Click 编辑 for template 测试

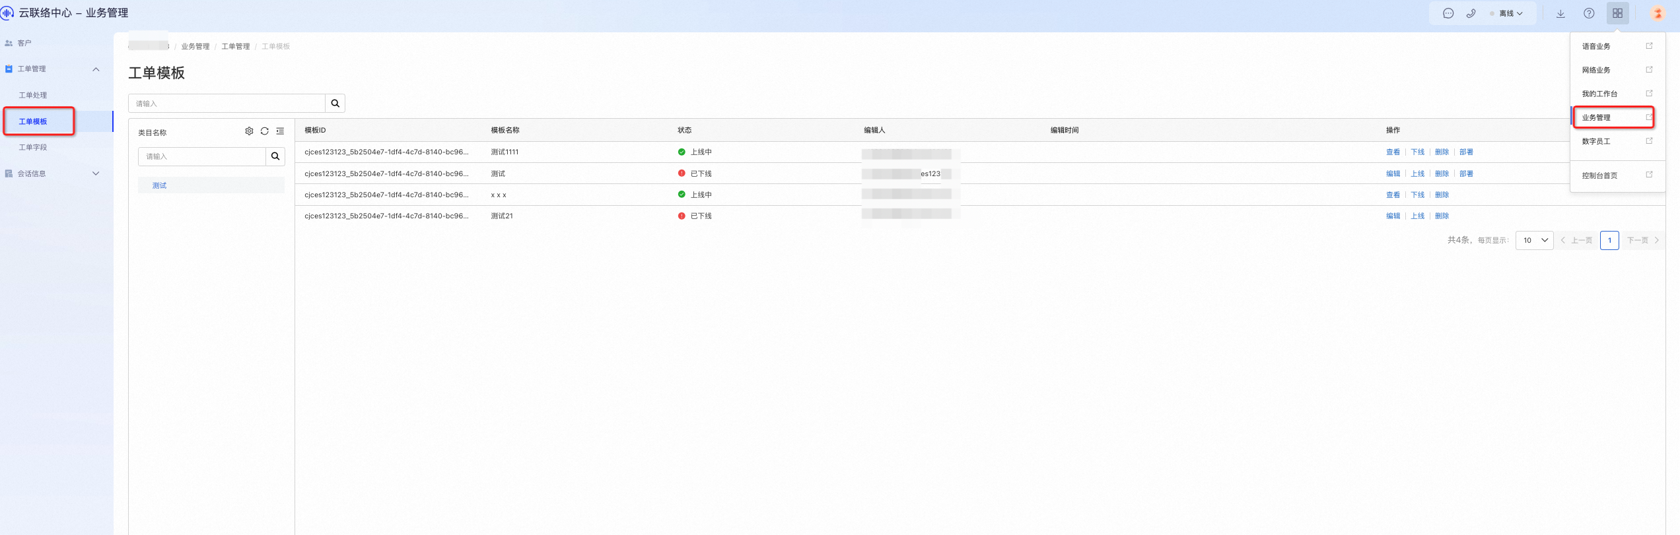(x=1393, y=173)
